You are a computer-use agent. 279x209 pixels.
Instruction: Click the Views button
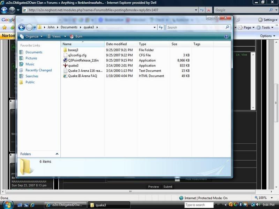click(54, 37)
